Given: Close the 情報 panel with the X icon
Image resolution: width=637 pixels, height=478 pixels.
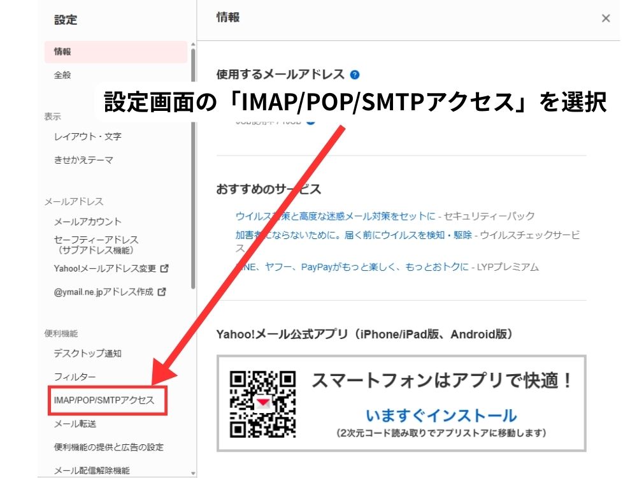Looking at the screenshot, I should (x=605, y=18).
